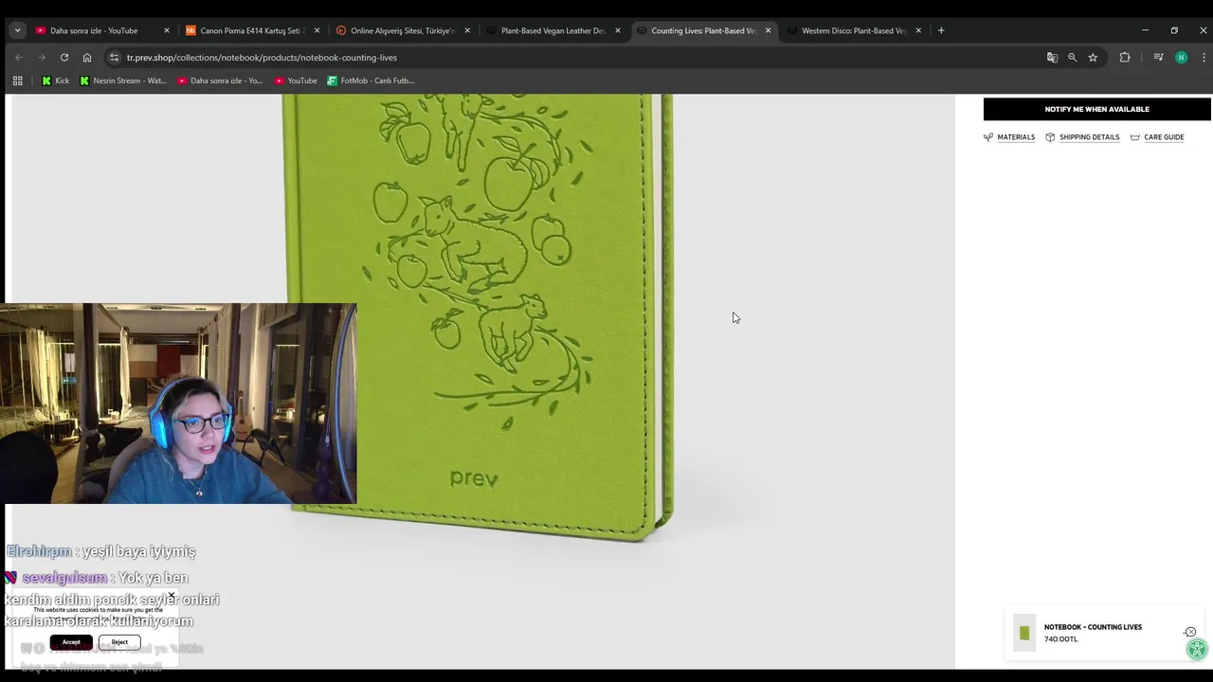
Task: Click the Care Guide wash icon
Action: pos(1134,137)
